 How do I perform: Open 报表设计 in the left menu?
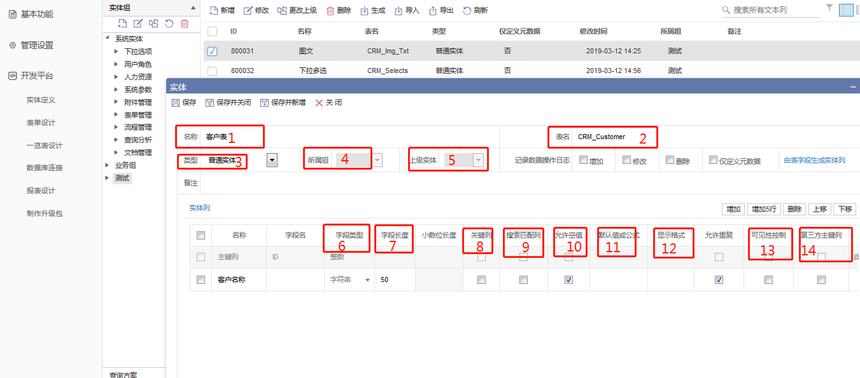[x=41, y=191]
